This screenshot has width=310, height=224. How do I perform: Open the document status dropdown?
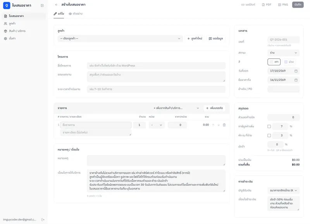[284, 53]
